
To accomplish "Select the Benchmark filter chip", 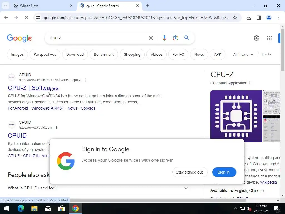I will tap(104, 54).
